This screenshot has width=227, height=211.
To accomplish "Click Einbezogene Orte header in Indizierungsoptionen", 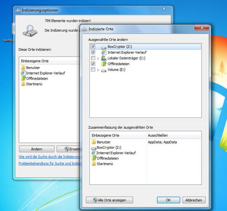I will 49,61.
